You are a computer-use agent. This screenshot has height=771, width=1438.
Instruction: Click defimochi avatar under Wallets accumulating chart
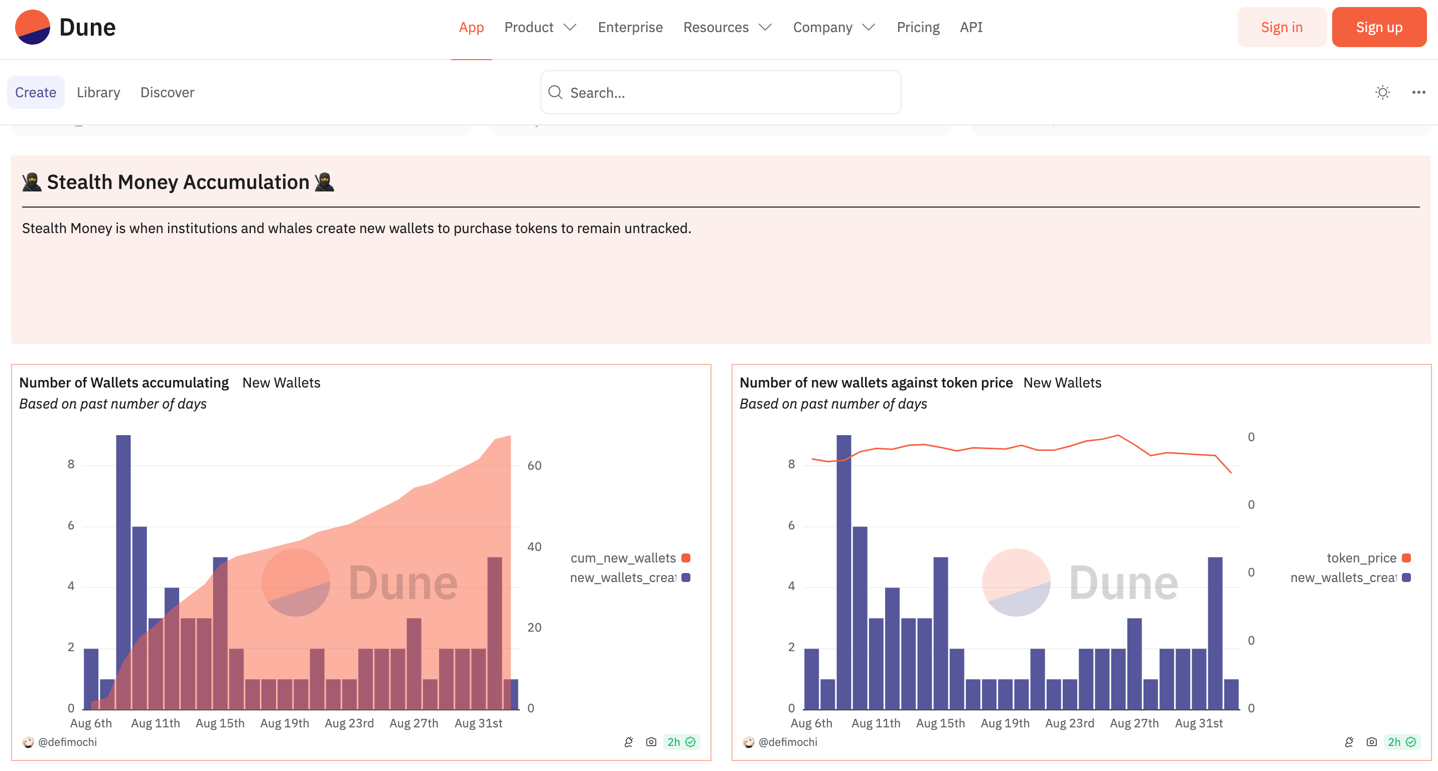[x=28, y=742]
